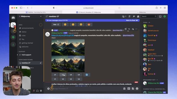Switch to the Midjourney Safari tab
This screenshot has height=99, width=177.
(x=141, y=12)
